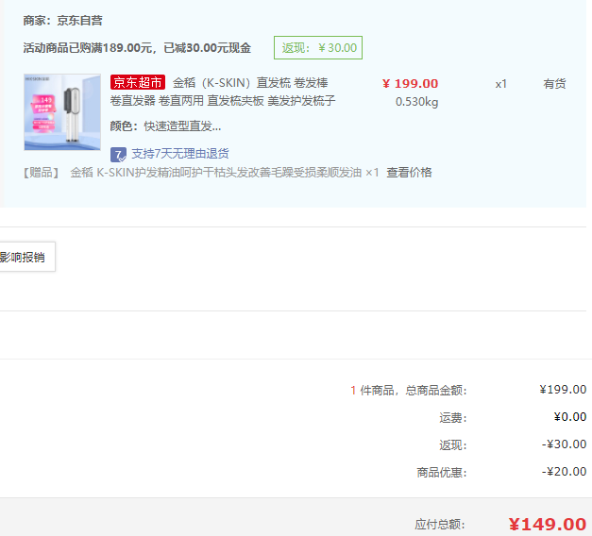Click the 有货 stock status
Image resolution: width=592 pixels, height=536 pixels.
[554, 84]
